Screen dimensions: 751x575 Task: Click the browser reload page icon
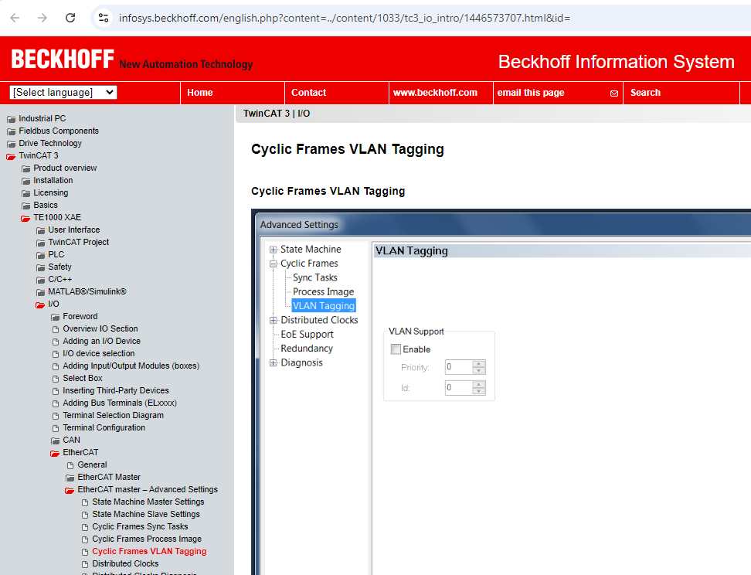click(70, 17)
